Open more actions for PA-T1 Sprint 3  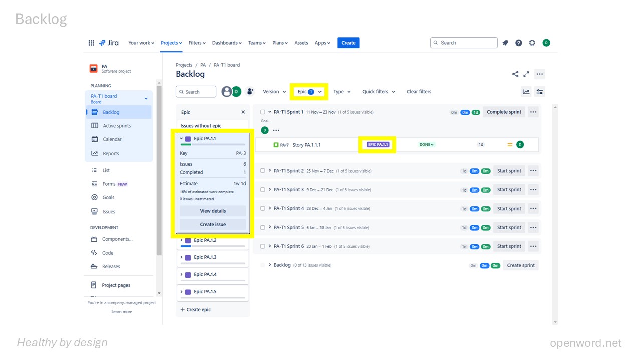point(533,190)
